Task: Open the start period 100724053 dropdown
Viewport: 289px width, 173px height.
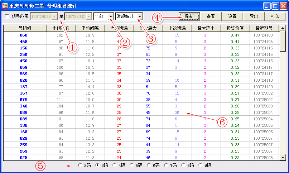Action: [54, 16]
